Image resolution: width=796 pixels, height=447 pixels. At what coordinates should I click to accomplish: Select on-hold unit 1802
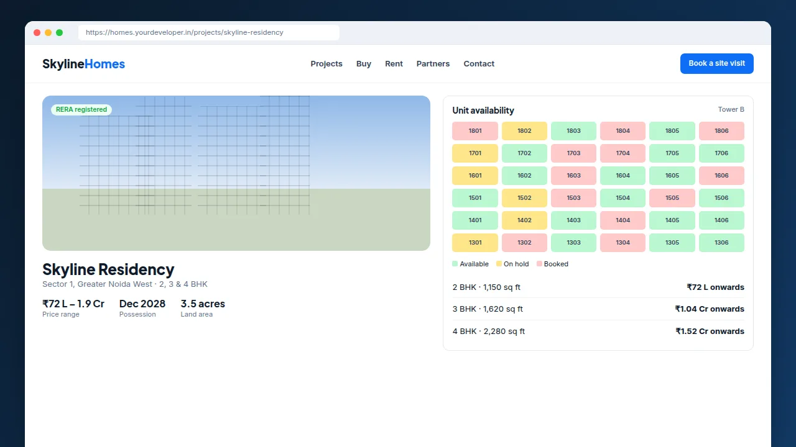524,131
